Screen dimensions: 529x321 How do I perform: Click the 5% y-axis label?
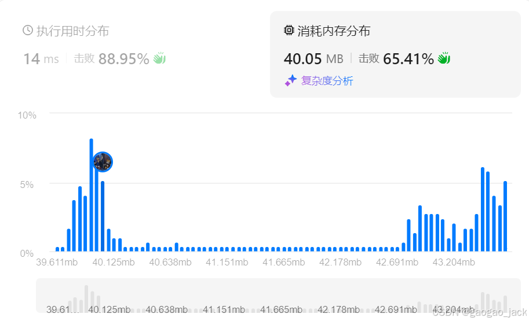[x=27, y=185]
